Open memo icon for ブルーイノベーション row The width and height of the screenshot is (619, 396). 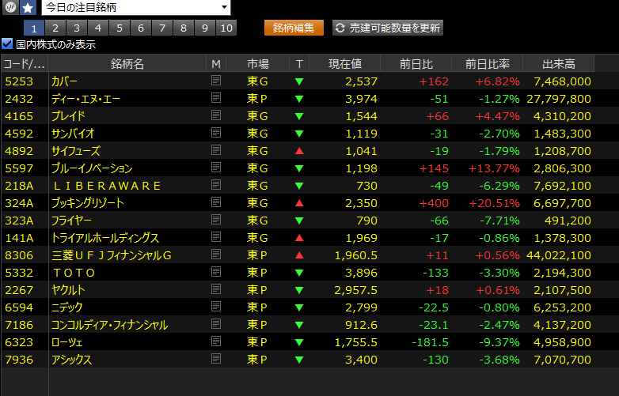tap(216, 168)
